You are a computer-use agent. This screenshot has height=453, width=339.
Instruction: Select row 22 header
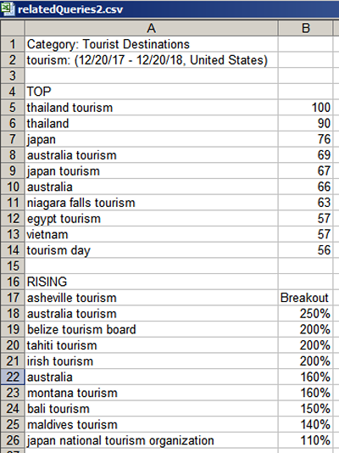[13, 377]
